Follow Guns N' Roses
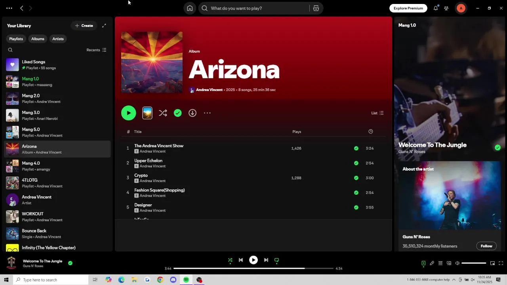The width and height of the screenshot is (507, 285). 486,246
